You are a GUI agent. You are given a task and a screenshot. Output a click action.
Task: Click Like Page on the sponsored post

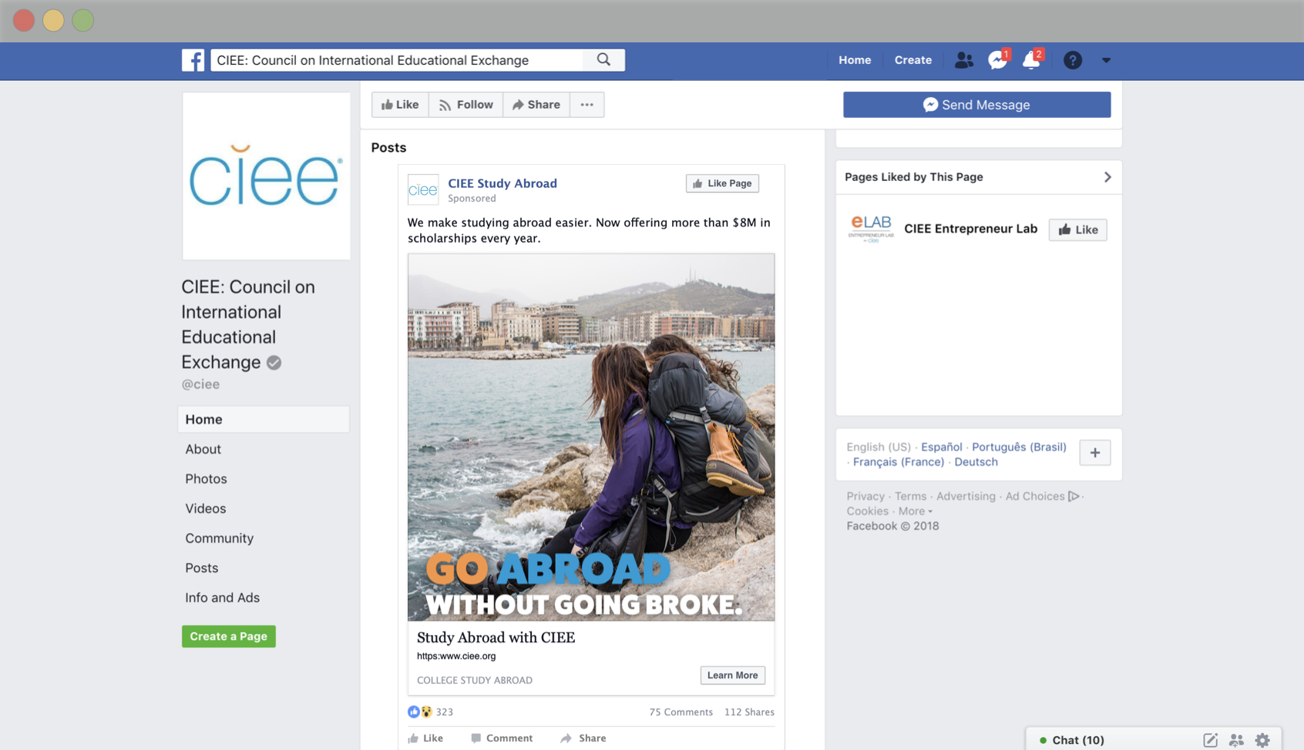tap(722, 183)
